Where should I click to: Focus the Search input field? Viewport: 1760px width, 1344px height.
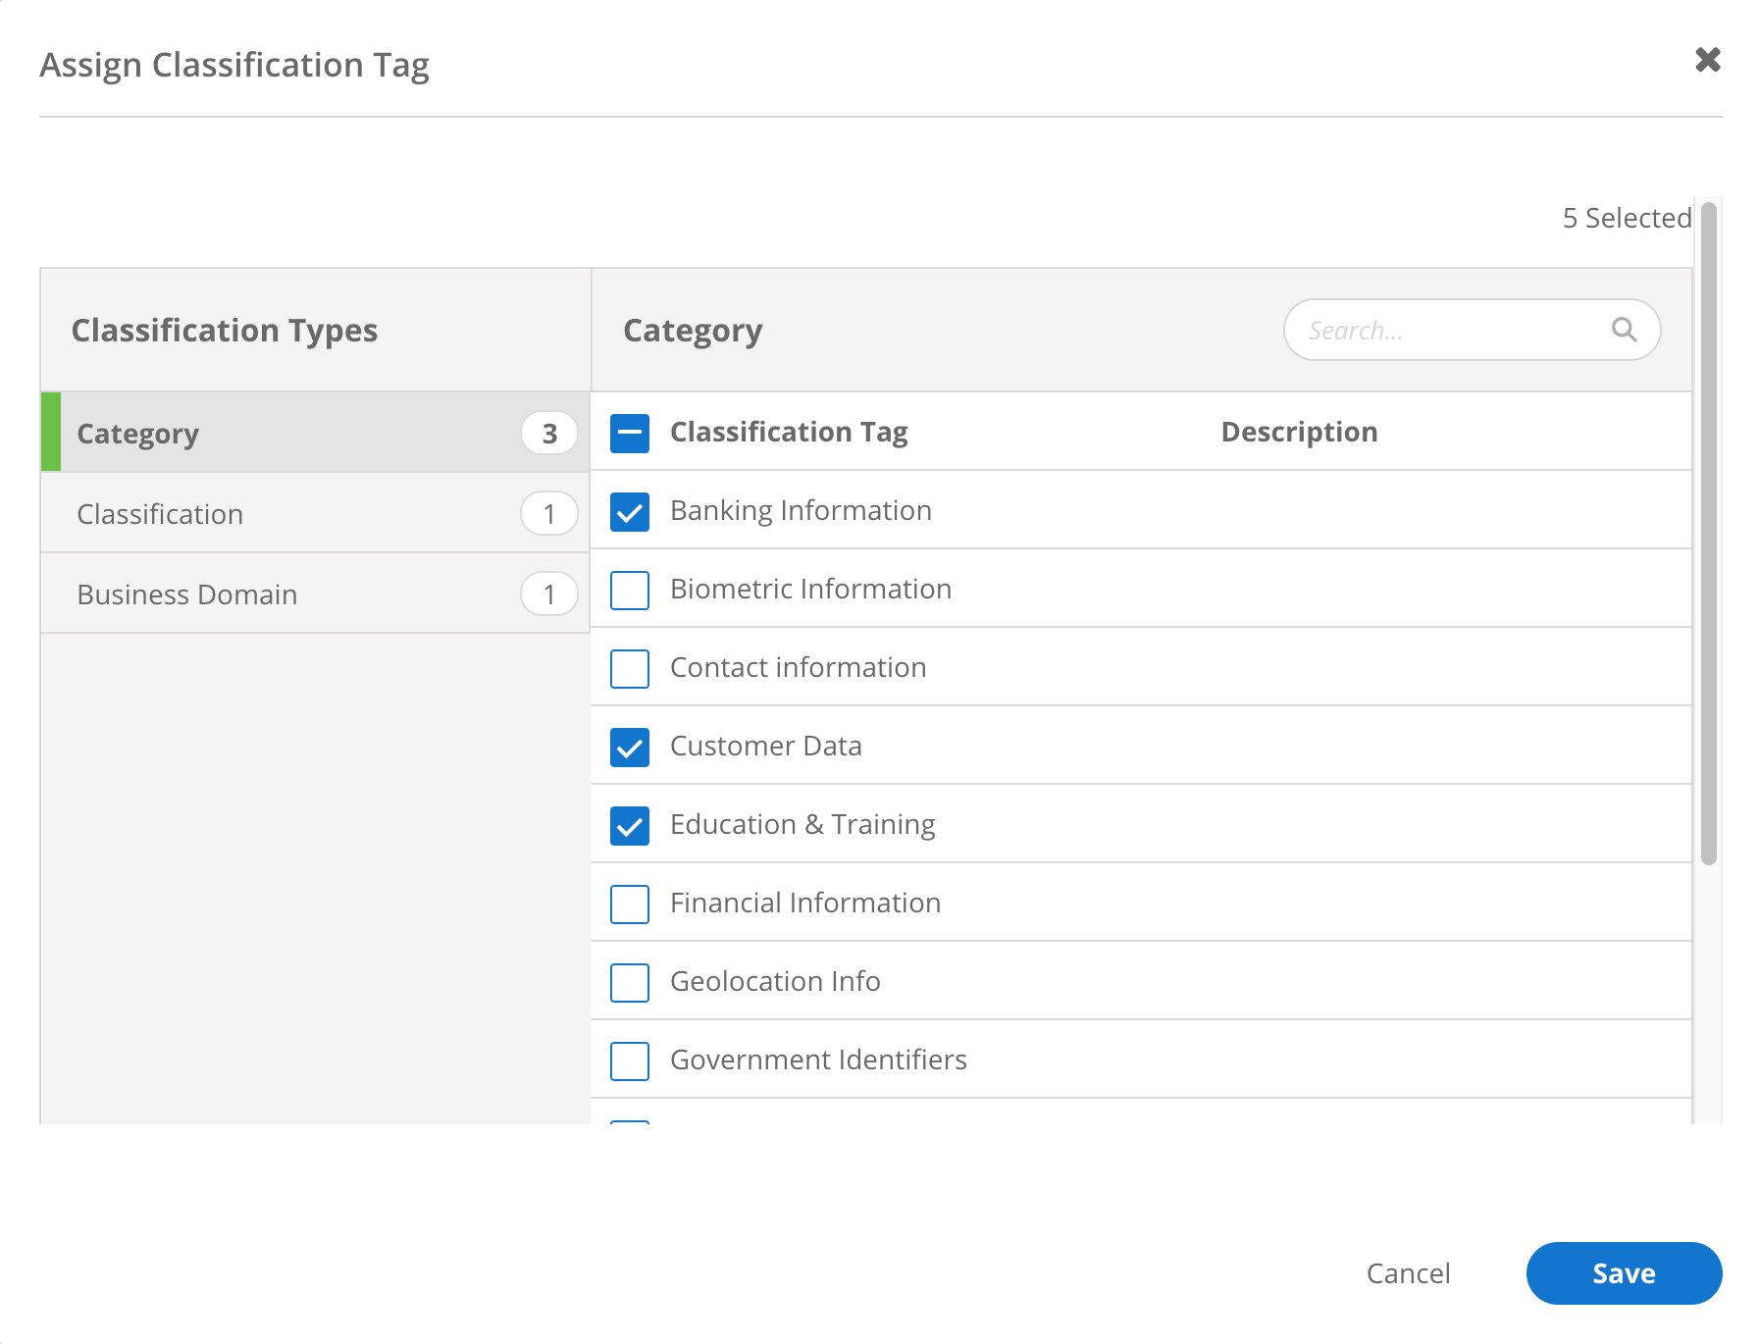1472,330
